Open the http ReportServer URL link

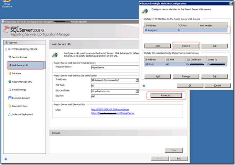[x=110, y=109]
